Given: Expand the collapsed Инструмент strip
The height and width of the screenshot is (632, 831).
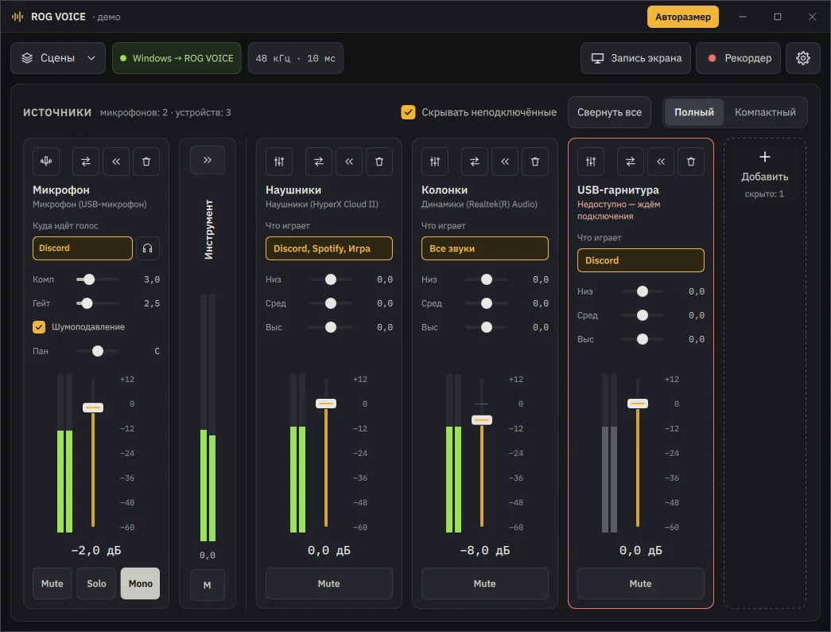Looking at the screenshot, I should [208, 160].
